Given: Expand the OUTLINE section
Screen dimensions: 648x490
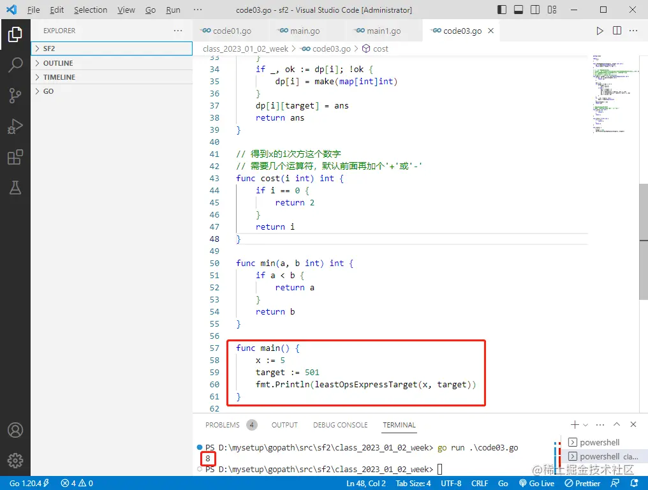Looking at the screenshot, I should click(112, 63).
